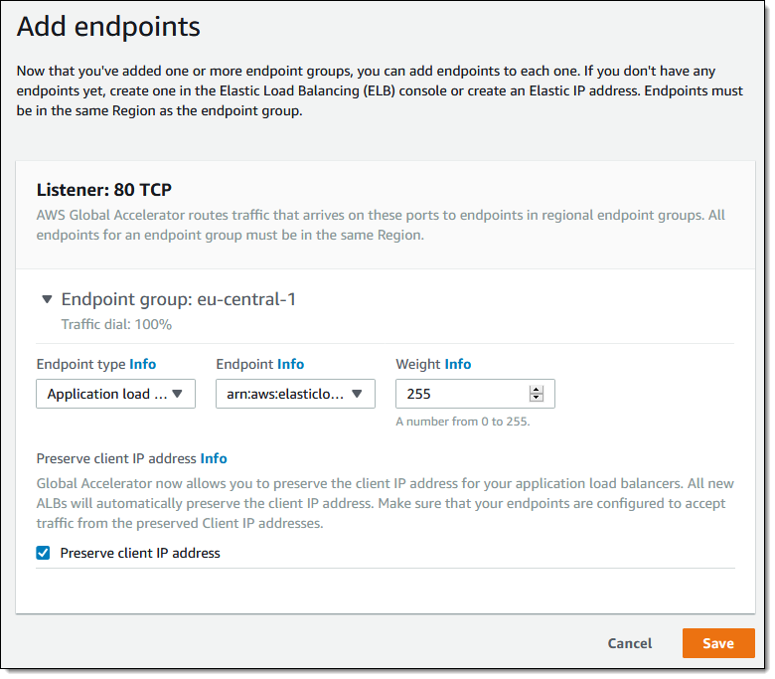
Task: Uncheck the Preserve client IP address checkbox
Action: [44, 553]
